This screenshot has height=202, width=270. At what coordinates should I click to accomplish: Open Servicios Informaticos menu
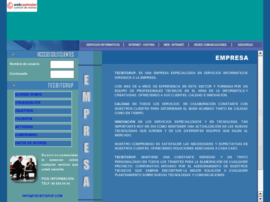pos(103,45)
